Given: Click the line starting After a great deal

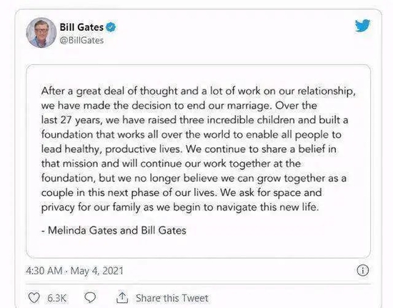Looking at the screenshot, I should pyautogui.click(x=198, y=91).
